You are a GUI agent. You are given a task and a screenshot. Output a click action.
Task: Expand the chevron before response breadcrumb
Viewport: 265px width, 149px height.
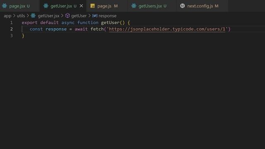(89, 16)
